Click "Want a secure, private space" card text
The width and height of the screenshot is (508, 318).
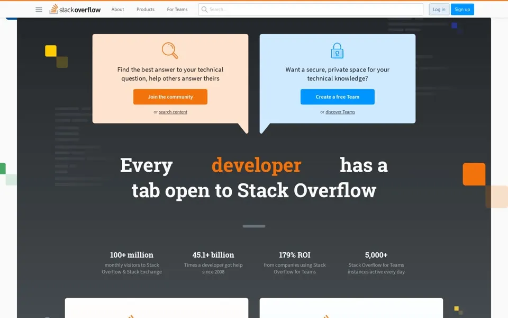338,74
